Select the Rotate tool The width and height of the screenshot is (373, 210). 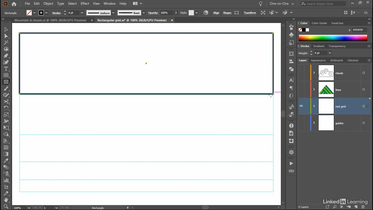6,108
